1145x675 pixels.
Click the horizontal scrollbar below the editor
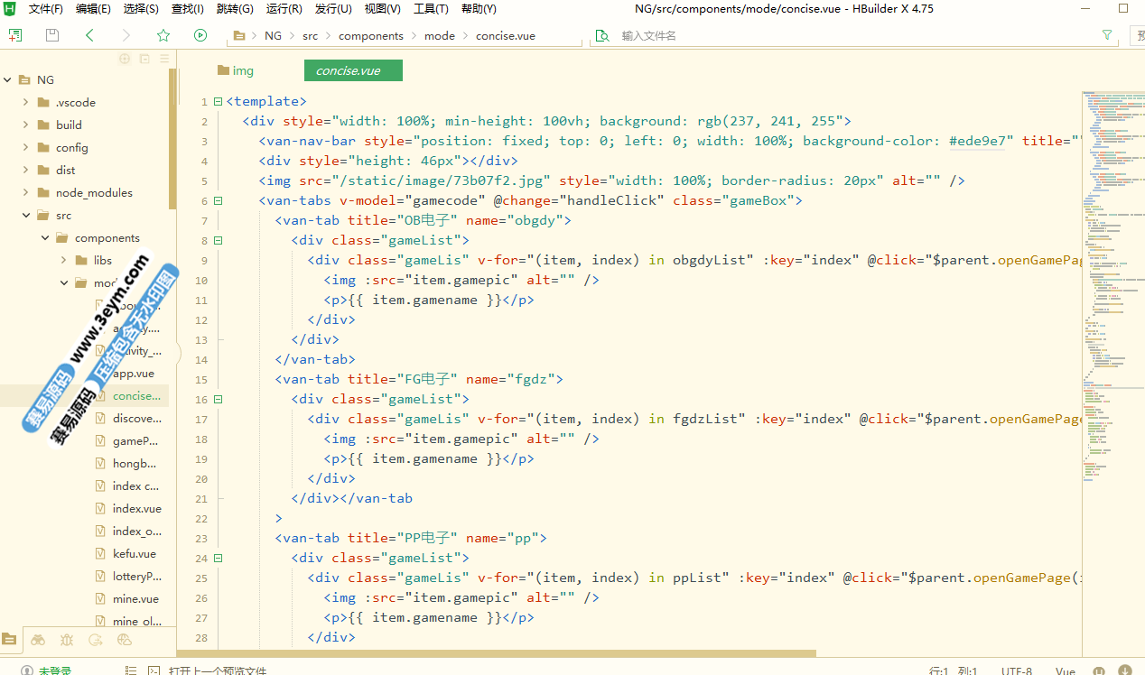pos(497,652)
